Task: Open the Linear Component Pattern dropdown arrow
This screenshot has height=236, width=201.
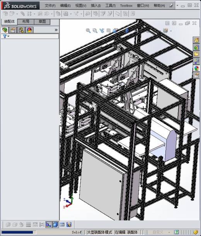Action: pyautogui.click(x=34, y=14)
